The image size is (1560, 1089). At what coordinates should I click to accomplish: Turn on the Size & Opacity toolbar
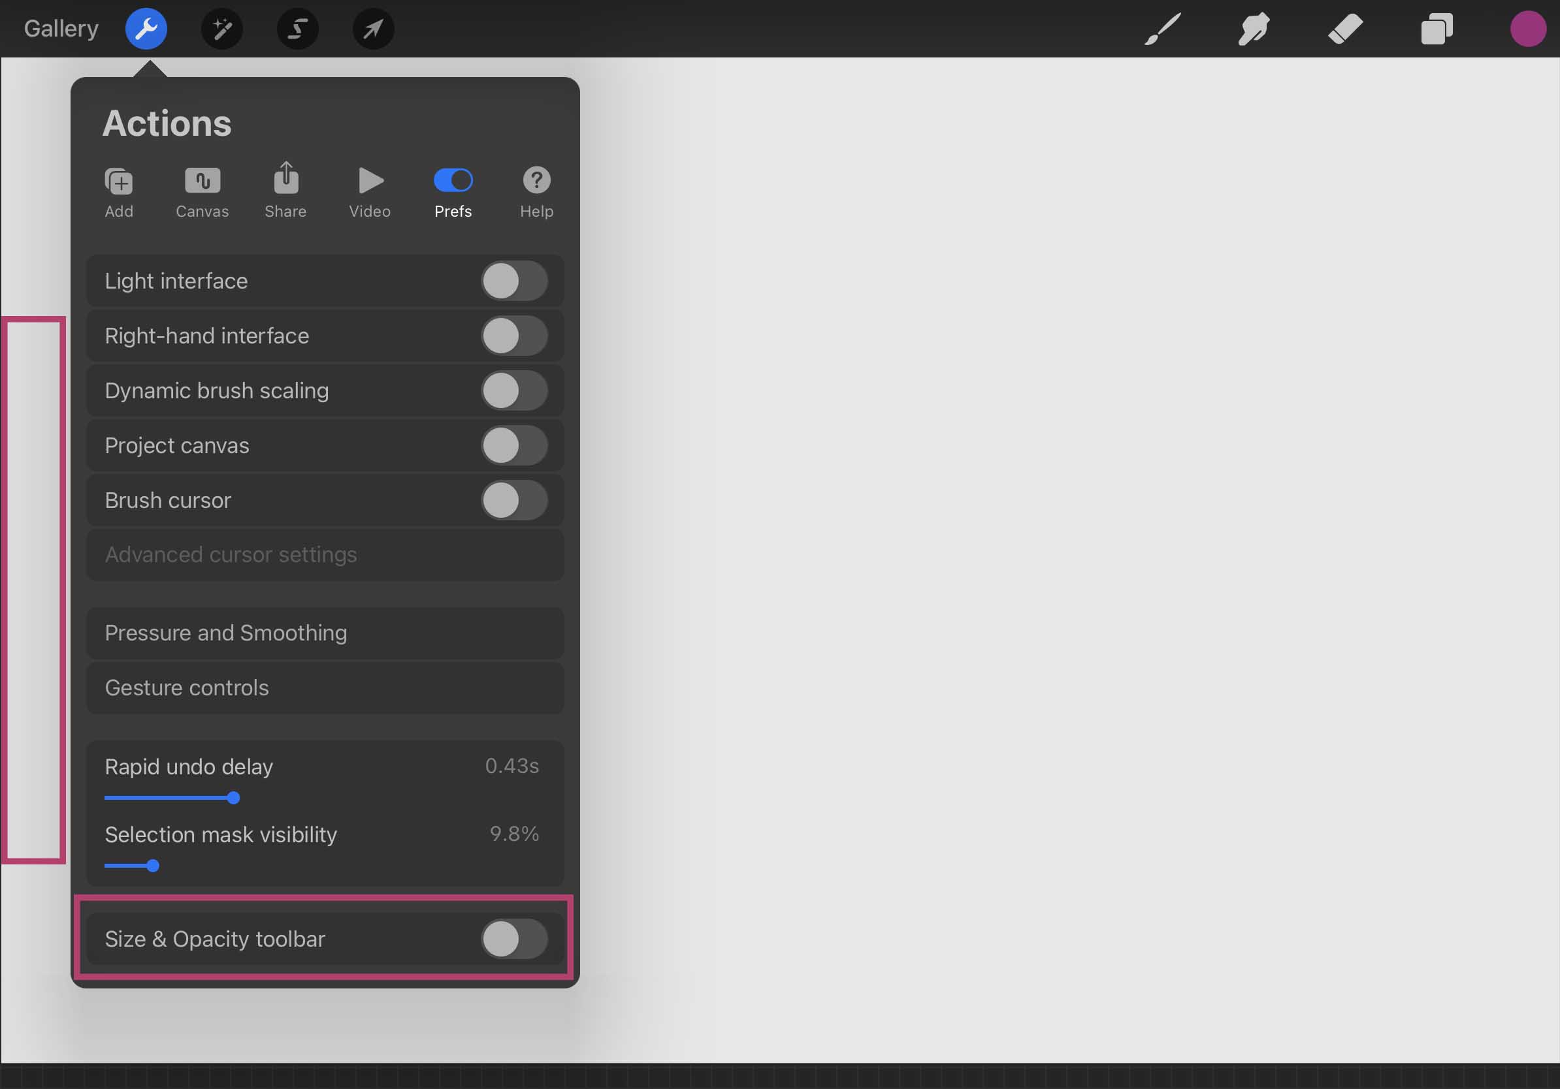click(x=515, y=940)
